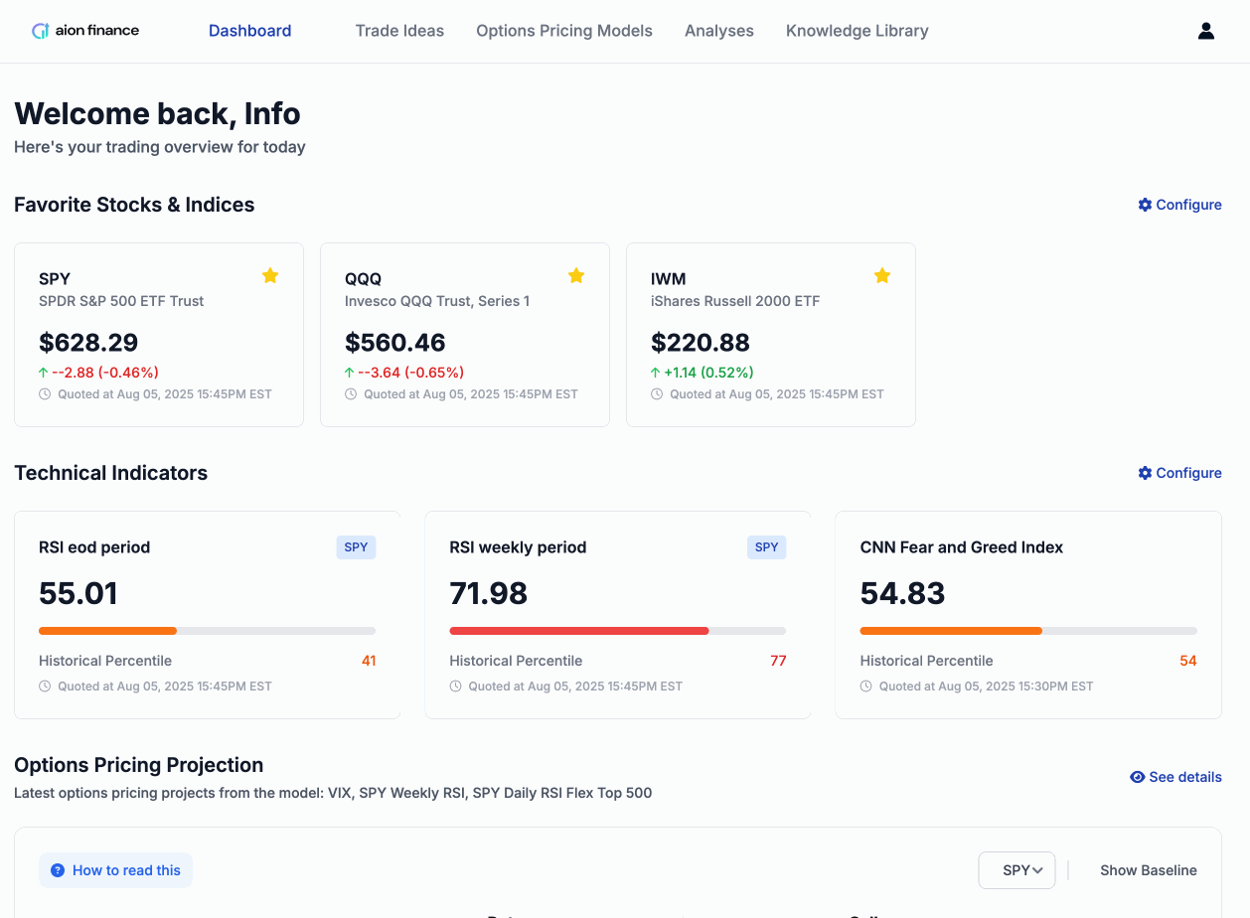Click the clock icon in the IWM card
Screen dimensions: 1250x918
point(657,394)
